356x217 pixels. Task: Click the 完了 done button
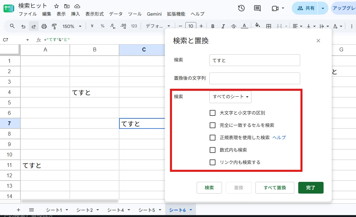pos(311,188)
